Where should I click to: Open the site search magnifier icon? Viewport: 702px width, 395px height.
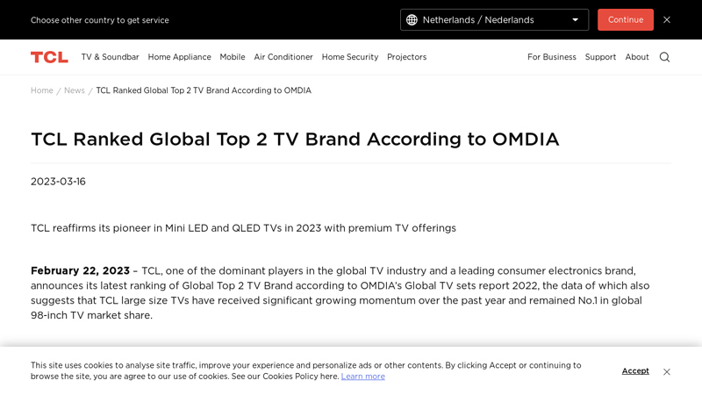coord(664,57)
